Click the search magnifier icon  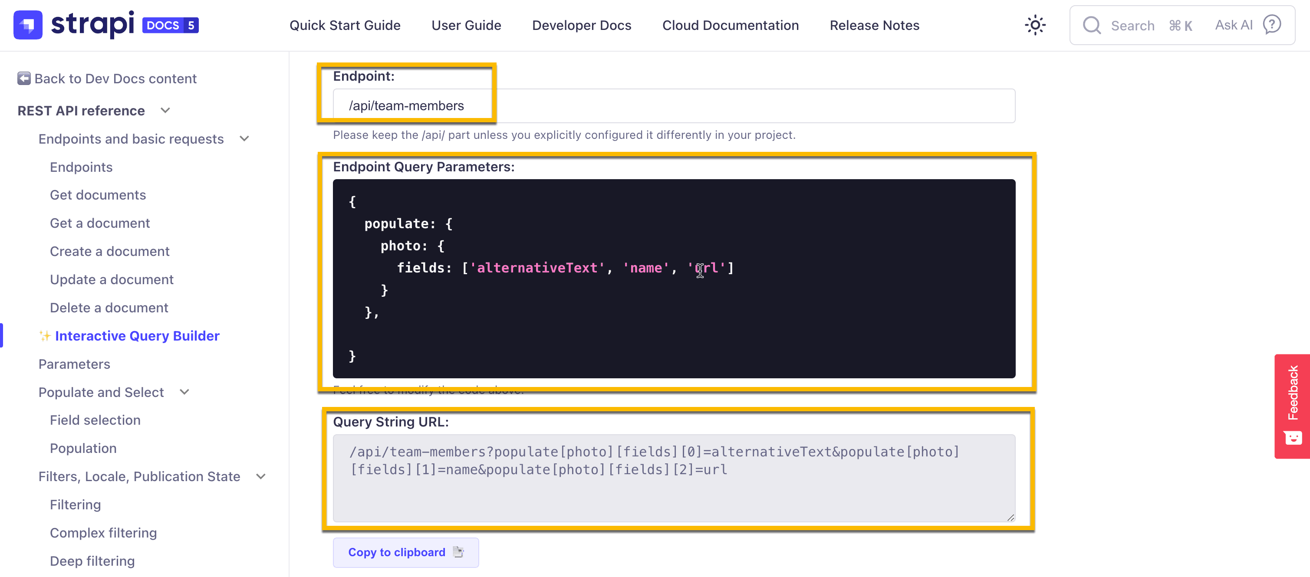[x=1091, y=25]
